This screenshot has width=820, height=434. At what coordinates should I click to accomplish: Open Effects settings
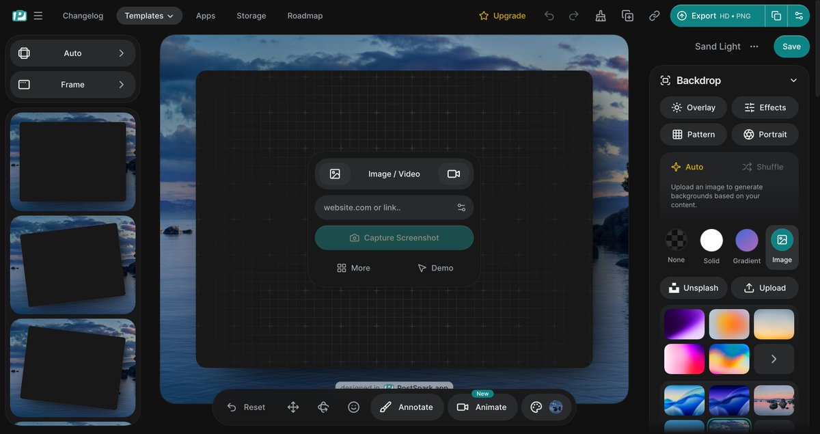[x=765, y=107]
